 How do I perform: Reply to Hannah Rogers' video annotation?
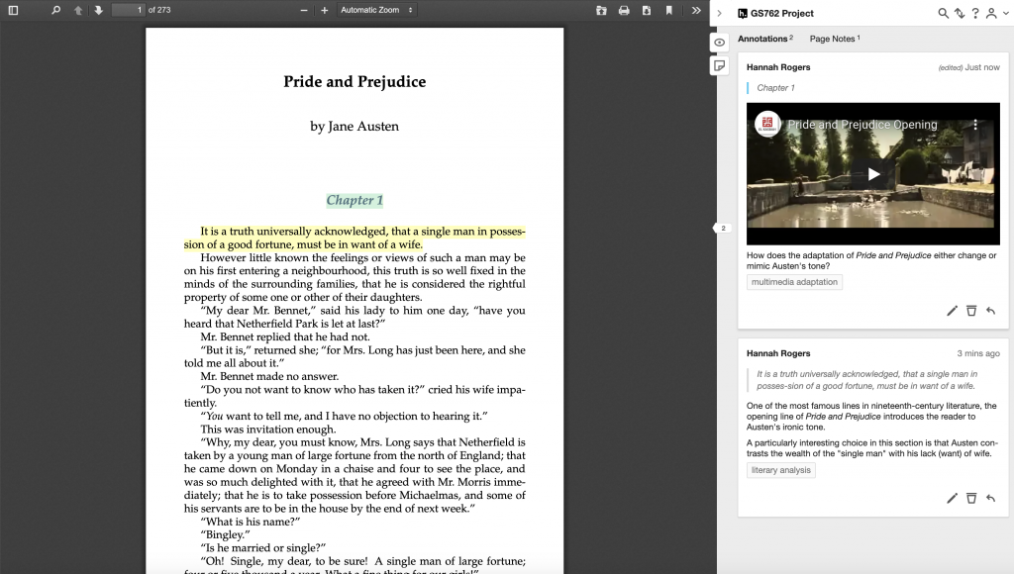[x=990, y=310]
